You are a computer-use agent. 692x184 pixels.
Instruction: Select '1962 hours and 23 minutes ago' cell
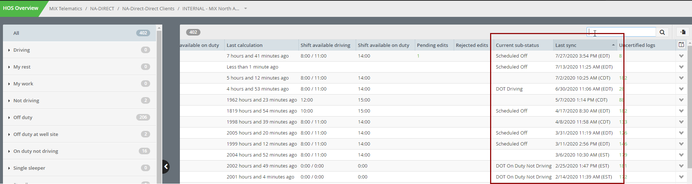coord(261,100)
